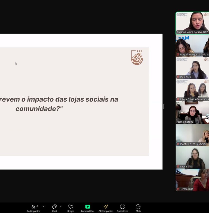Click muted mic icon beside Teresa Dias
Screen dimensions: 209x213
point(178,189)
